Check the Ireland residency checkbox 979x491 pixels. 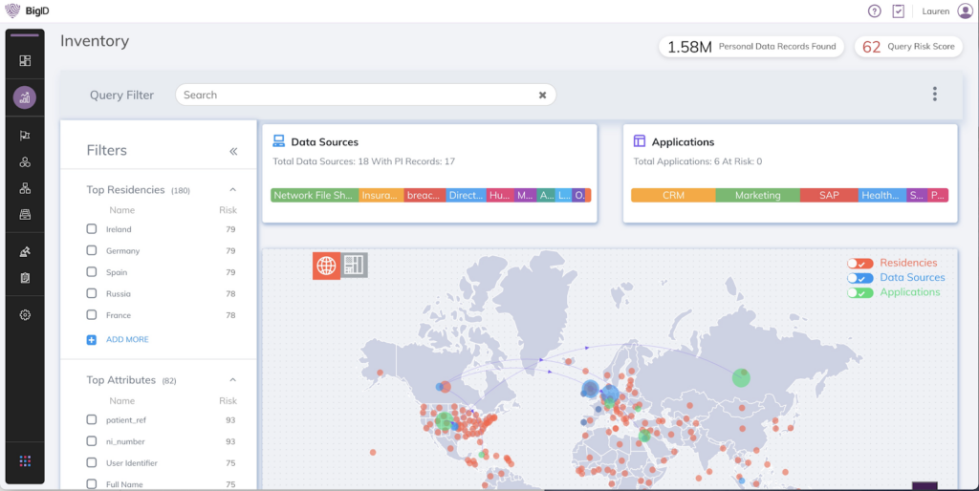[92, 229]
